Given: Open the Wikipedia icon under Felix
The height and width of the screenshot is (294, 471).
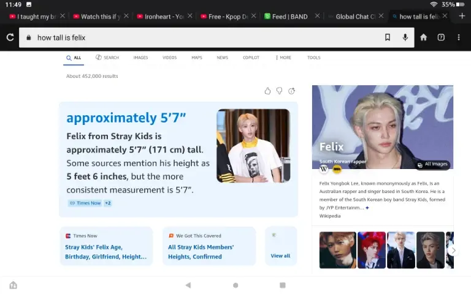Looking at the screenshot, I should 324,169.
